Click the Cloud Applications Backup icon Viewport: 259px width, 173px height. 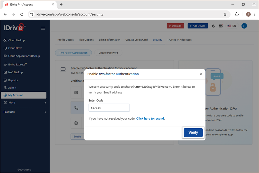5,56
